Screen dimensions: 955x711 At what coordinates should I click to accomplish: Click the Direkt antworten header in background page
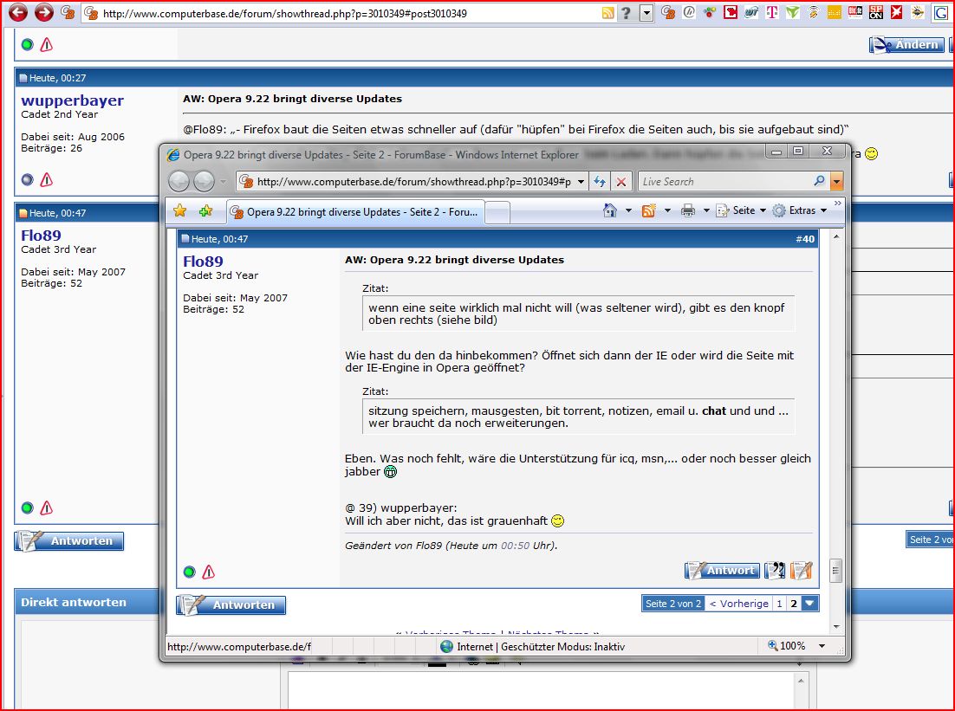coord(74,602)
